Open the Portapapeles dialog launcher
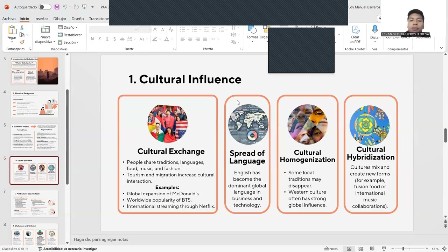The width and height of the screenshot is (448, 252). click(30, 49)
